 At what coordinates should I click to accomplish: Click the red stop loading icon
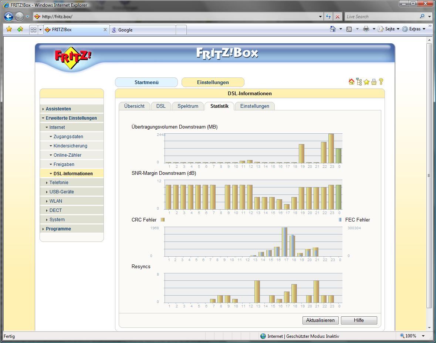pyautogui.click(x=338, y=16)
